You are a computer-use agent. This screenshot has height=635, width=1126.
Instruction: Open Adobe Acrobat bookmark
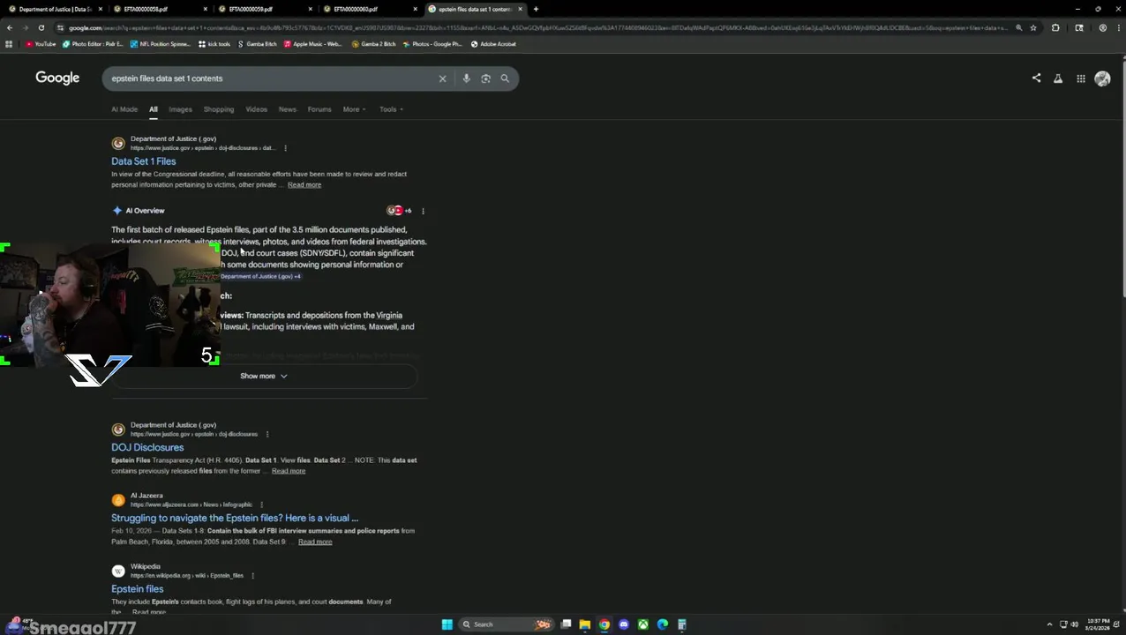pos(493,44)
